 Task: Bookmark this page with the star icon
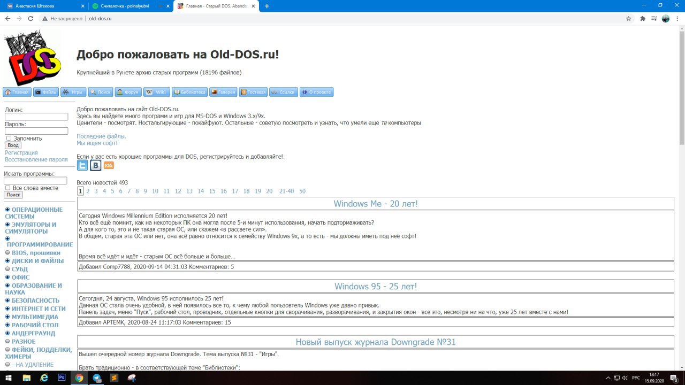click(629, 18)
